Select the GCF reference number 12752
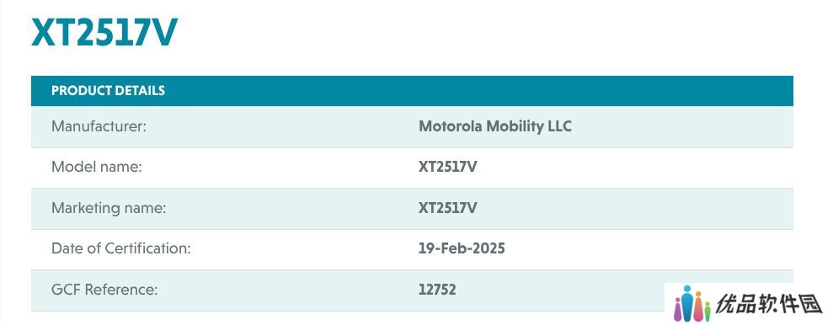Screen dimensions: 833x325 (437, 290)
